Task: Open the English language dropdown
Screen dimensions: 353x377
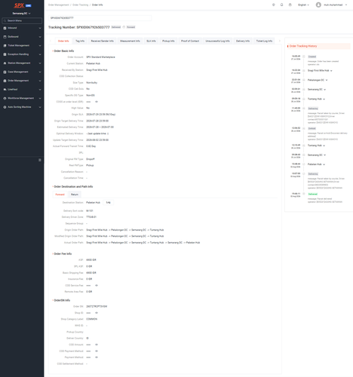Action: coord(303,5)
